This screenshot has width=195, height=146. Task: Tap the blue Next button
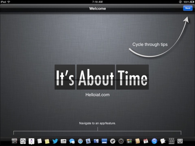tap(188, 8)
